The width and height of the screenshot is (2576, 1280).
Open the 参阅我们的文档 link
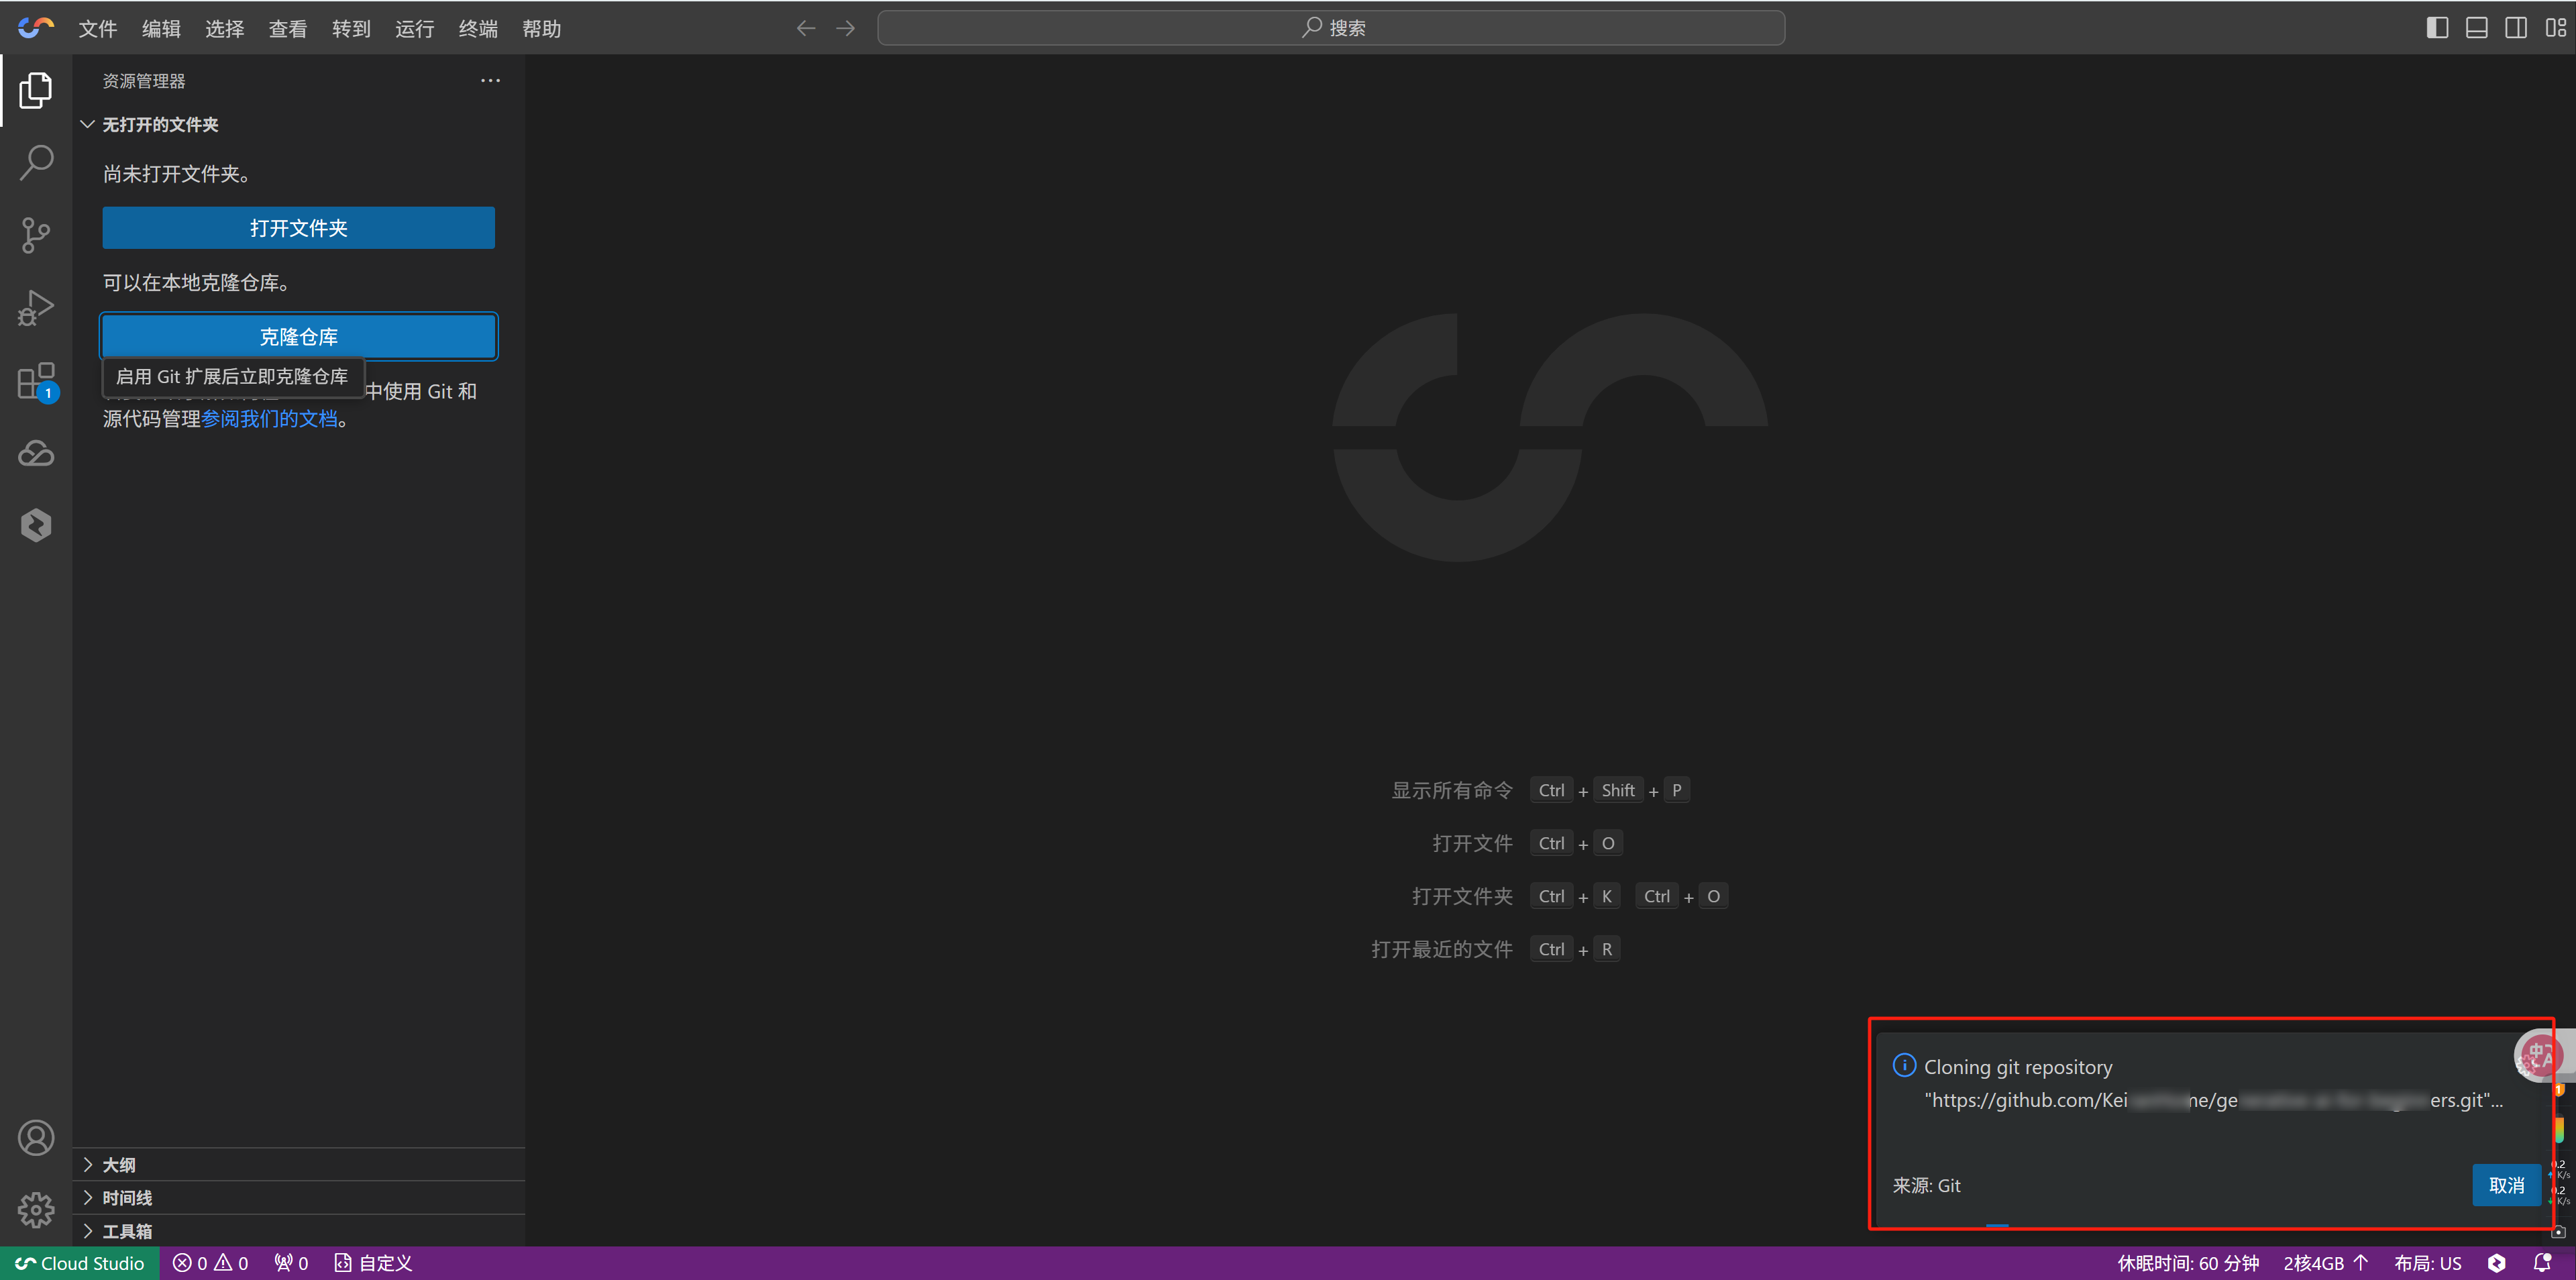(270, 419)
